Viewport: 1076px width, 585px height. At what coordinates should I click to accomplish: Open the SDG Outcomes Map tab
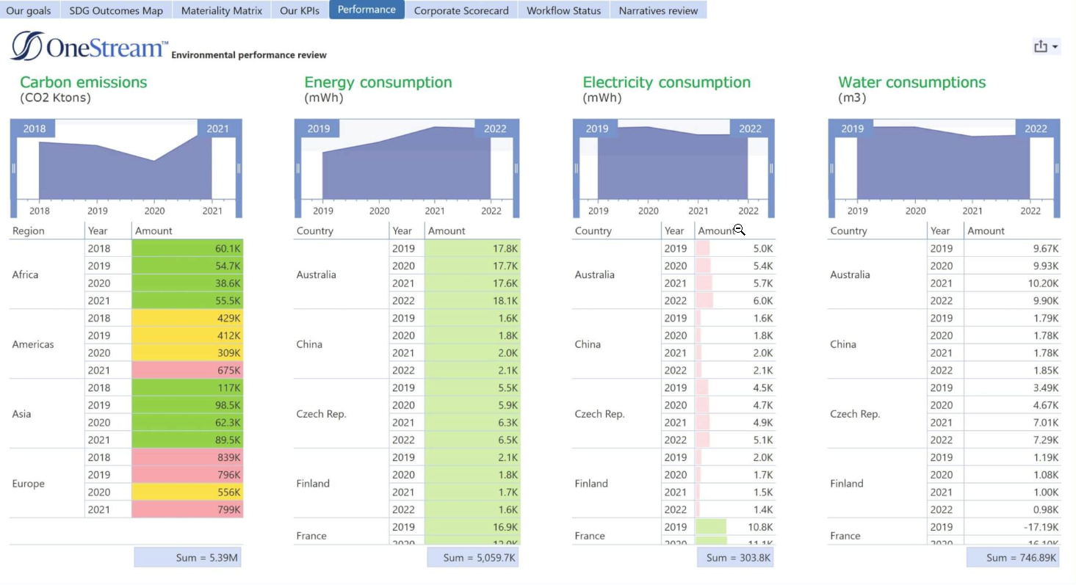click(x=116, y=10)
